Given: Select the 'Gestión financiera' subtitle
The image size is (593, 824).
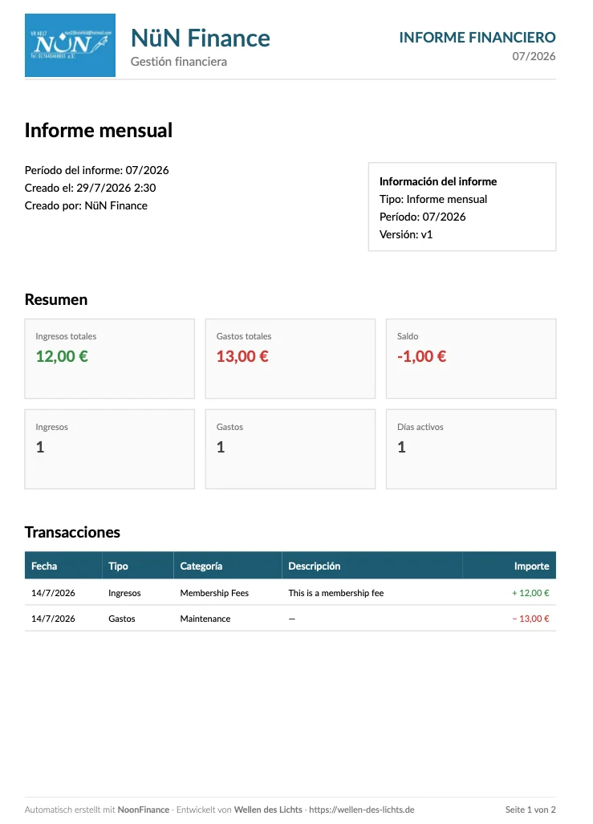Looking at the screenshot, I should (x=179, y=62).
